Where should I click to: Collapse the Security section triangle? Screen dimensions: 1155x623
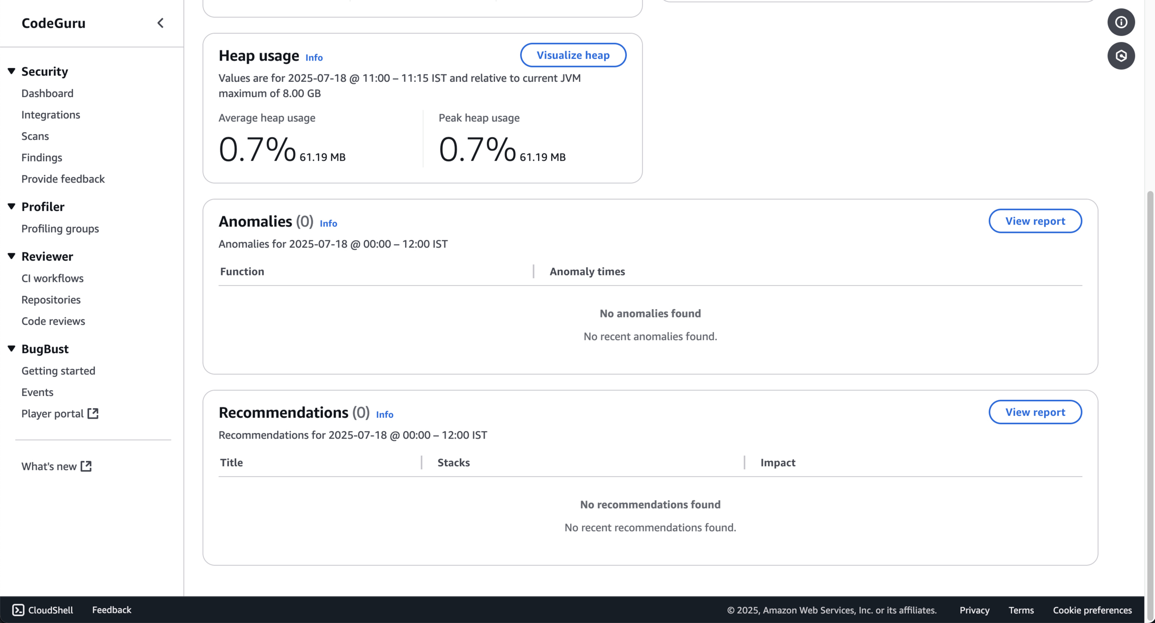pyautogui.click(x=12, y=71)
